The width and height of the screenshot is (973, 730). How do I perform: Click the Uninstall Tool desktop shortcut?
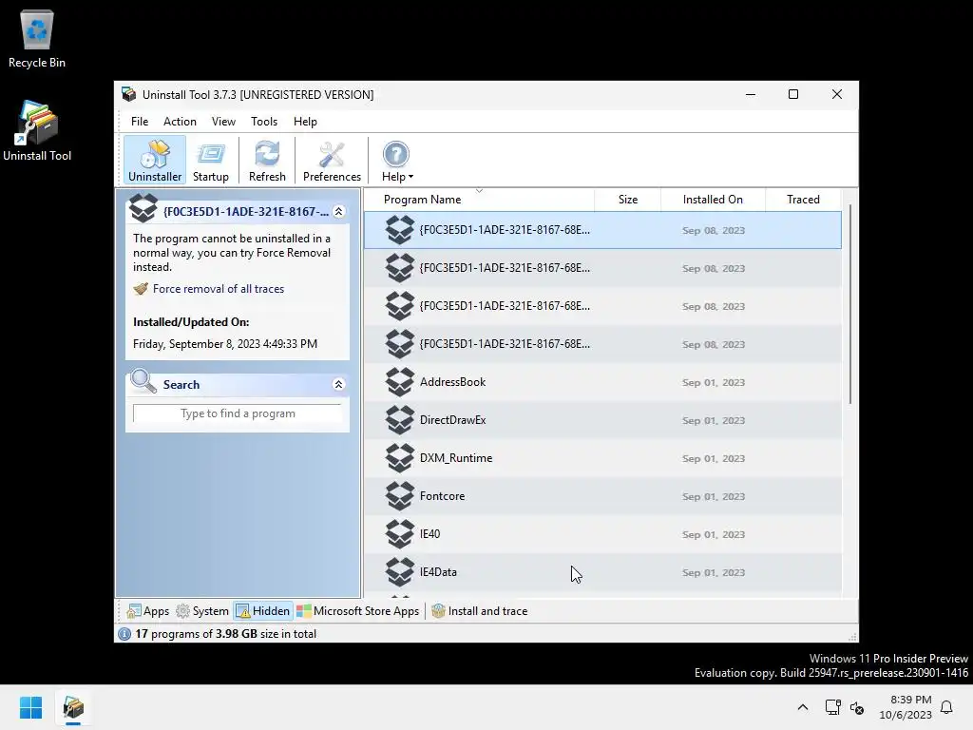click(x=37, y=131)
